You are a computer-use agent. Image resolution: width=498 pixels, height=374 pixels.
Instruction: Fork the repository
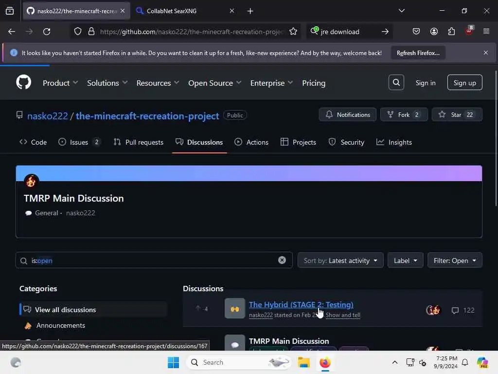click(x=404, y=114)
